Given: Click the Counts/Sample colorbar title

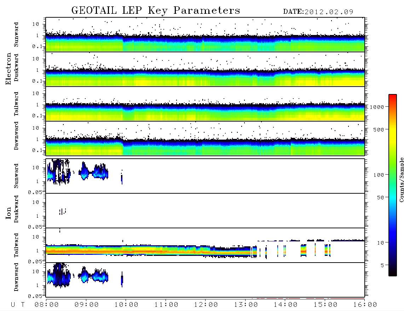Looking at the screenshot, I should [401, 180].
